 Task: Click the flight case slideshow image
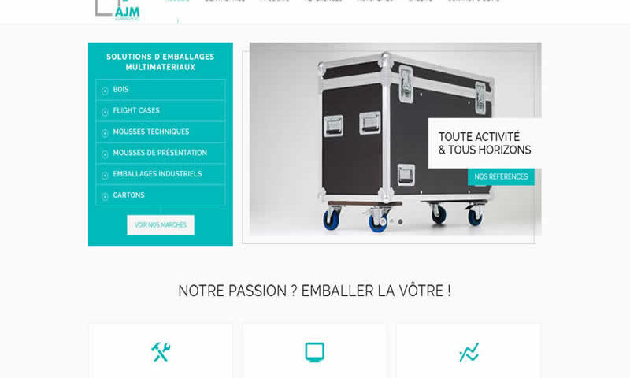(395, 139)
